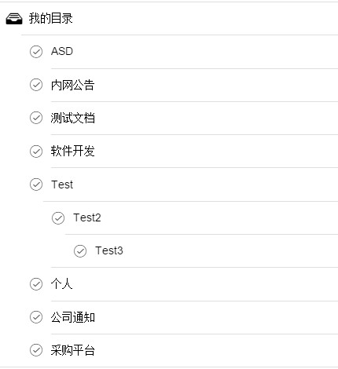This screenshot has width=338, height=369.
Task: Toggle the check circle for Test3
Action: [80, 251]
